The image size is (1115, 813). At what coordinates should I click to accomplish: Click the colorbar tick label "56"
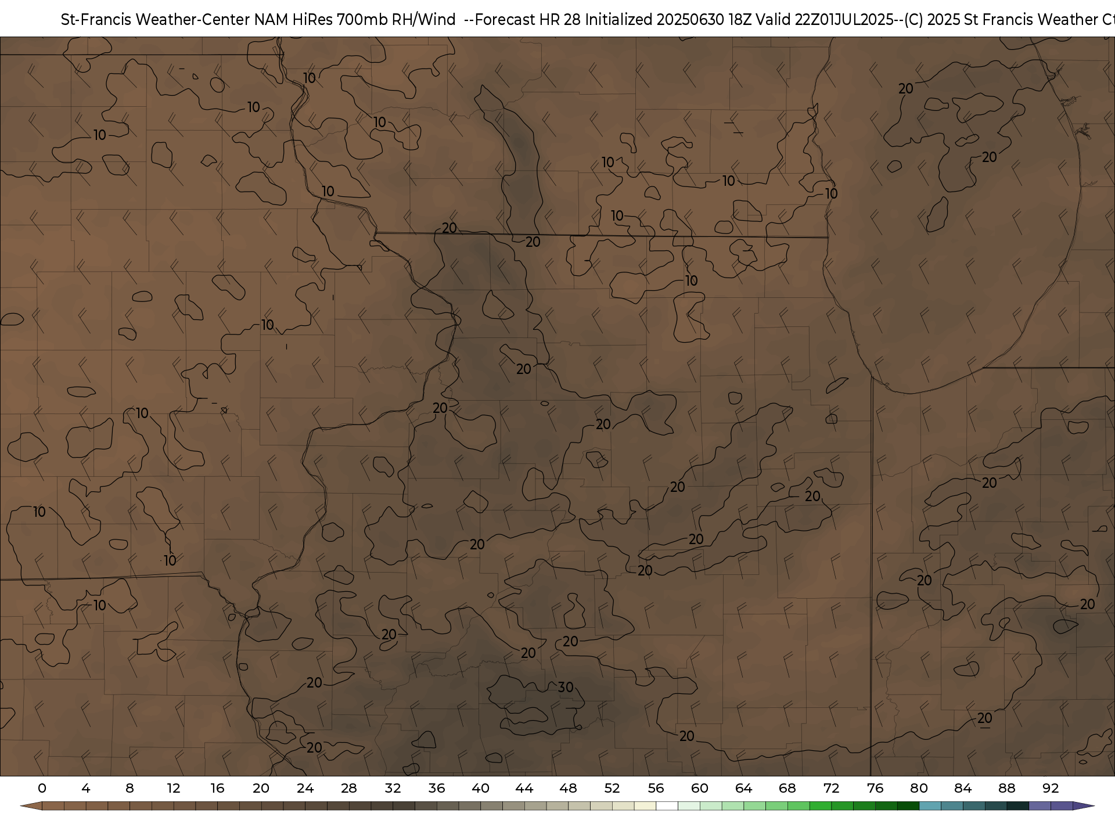(x=656, y=788)
